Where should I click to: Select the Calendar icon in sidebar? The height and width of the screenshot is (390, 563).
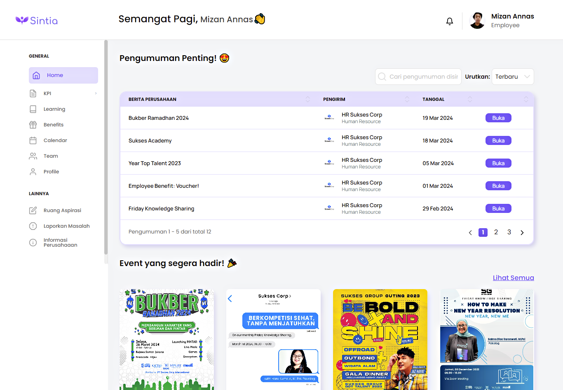point(33,140)
